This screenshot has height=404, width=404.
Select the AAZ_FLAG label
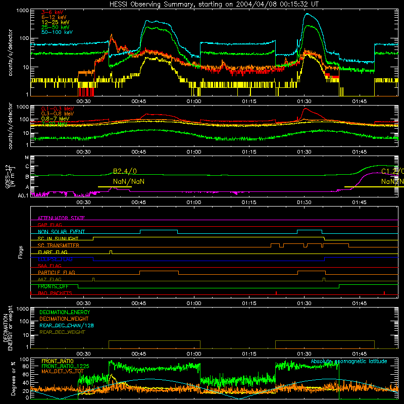(x=49, y=279)
